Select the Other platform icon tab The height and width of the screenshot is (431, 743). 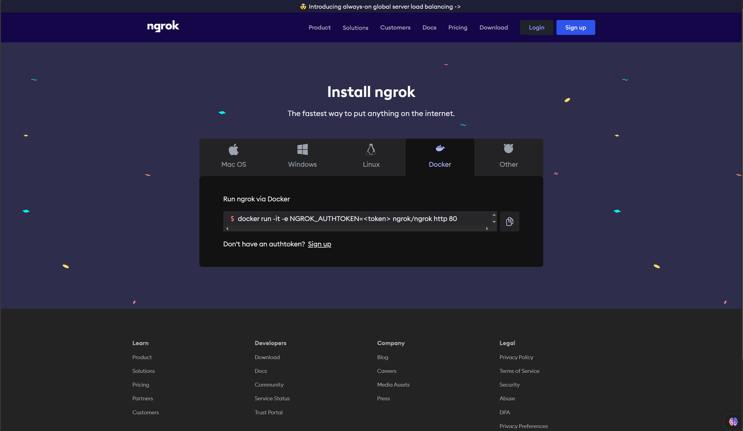[x=508, y=149]
